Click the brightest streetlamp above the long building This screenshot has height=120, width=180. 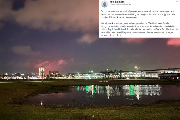[x=136, y=67]
